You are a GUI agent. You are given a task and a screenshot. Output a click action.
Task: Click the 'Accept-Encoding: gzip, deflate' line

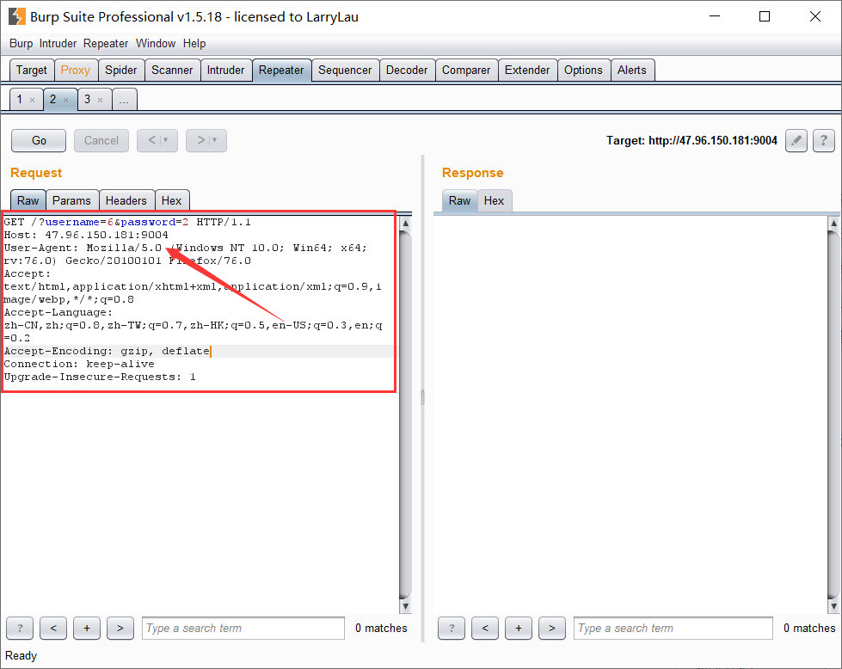(107, 351)
